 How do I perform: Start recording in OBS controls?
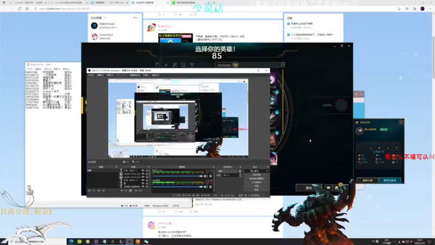pyautogui.click(x=257, y=175)
